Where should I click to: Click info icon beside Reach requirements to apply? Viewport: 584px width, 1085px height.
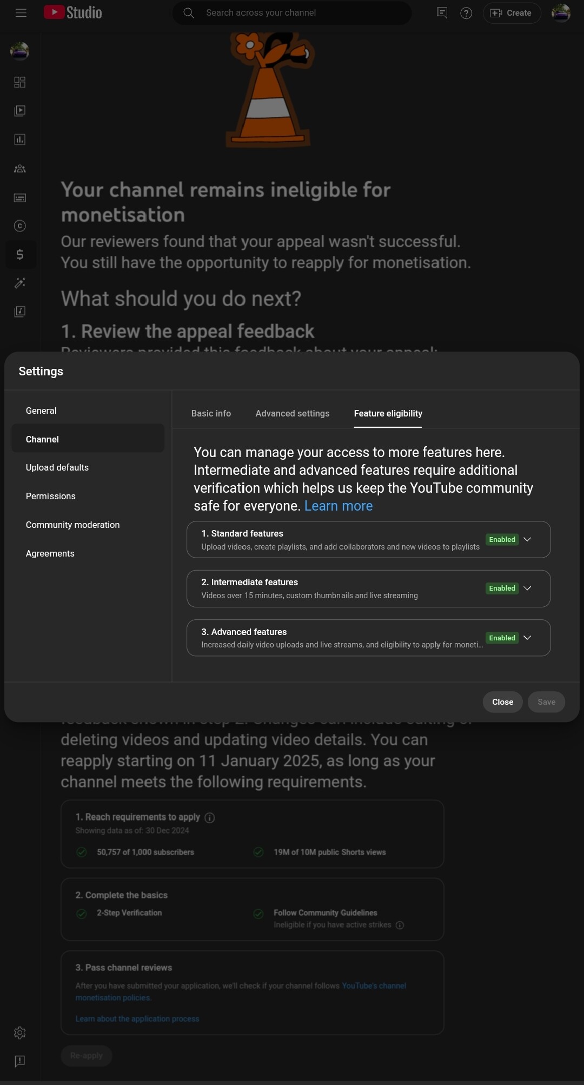(210, 818)
